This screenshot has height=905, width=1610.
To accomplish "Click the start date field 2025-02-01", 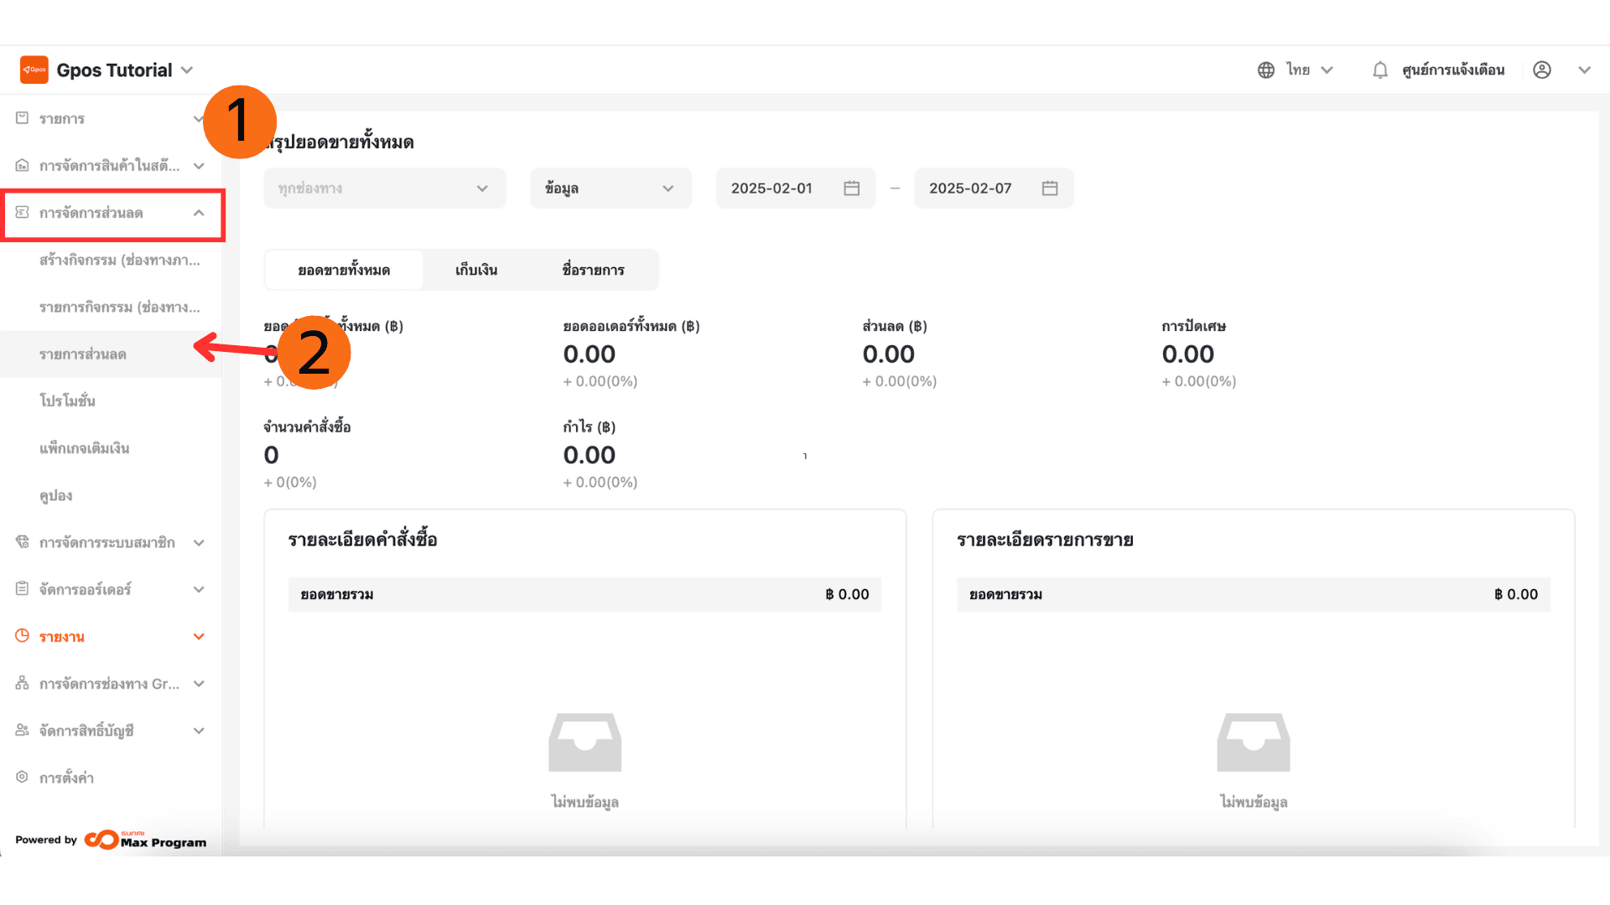I will tap(771, 189).
